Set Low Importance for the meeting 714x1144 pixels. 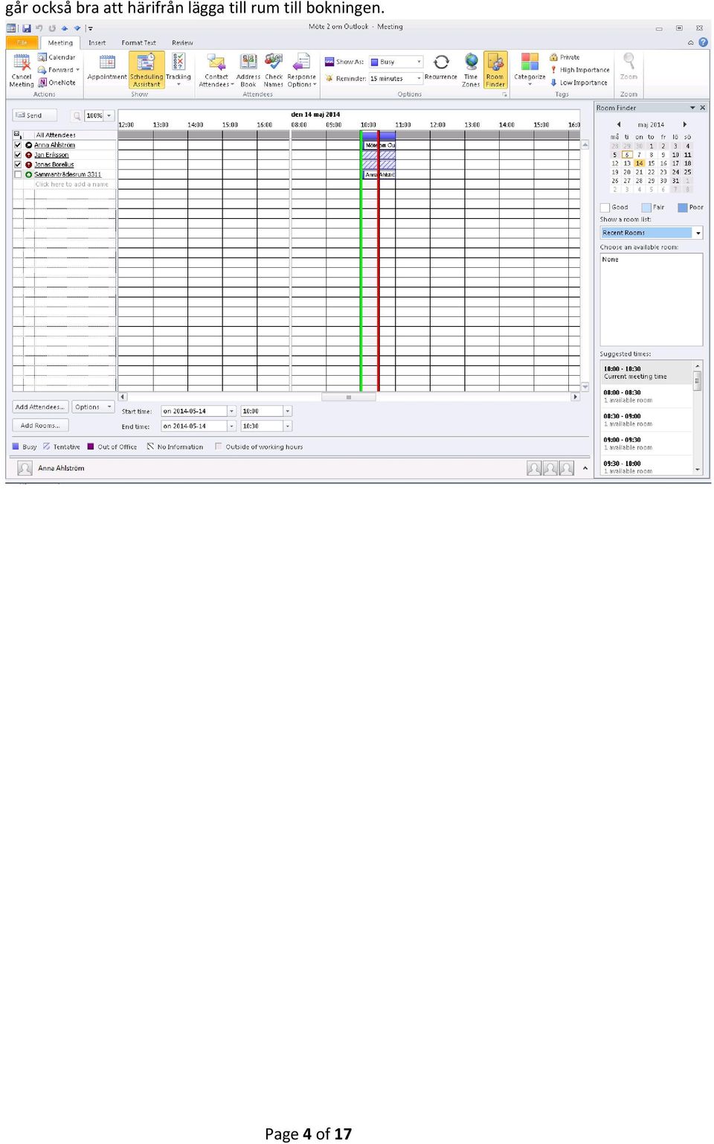pos(579,83)
